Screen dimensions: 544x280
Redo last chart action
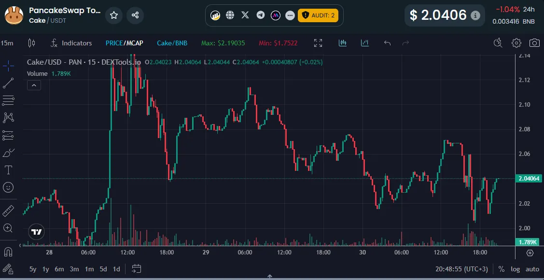(405, 43)
